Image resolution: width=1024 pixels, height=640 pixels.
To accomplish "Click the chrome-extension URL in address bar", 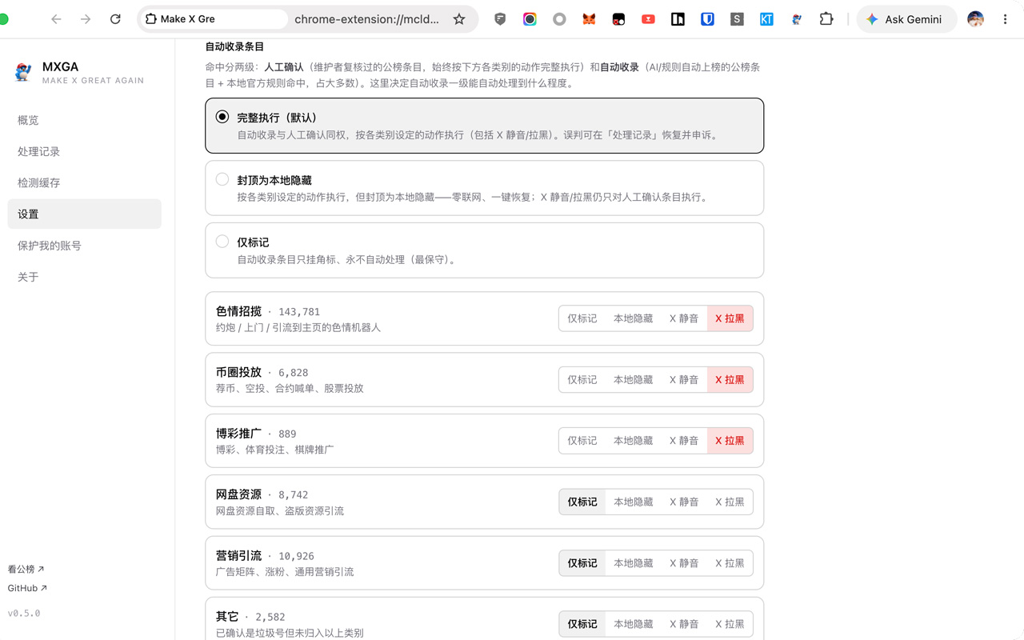I will tap(366, 19).
